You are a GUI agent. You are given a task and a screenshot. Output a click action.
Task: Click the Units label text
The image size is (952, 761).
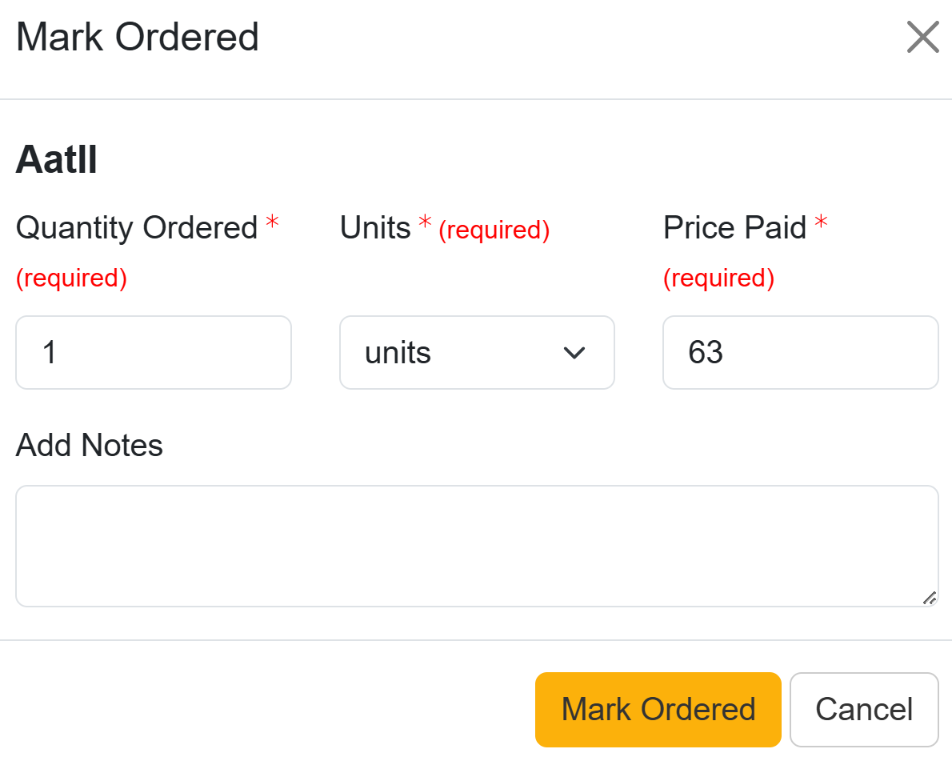(x=375, y=228)
